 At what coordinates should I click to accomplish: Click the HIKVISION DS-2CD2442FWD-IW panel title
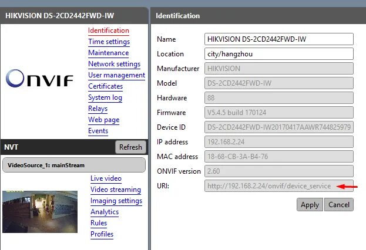coord(59,16)
